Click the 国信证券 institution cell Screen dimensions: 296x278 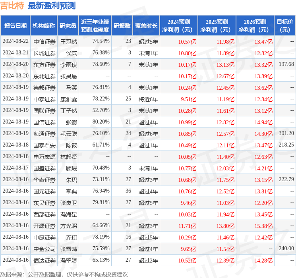click(44, 122)
